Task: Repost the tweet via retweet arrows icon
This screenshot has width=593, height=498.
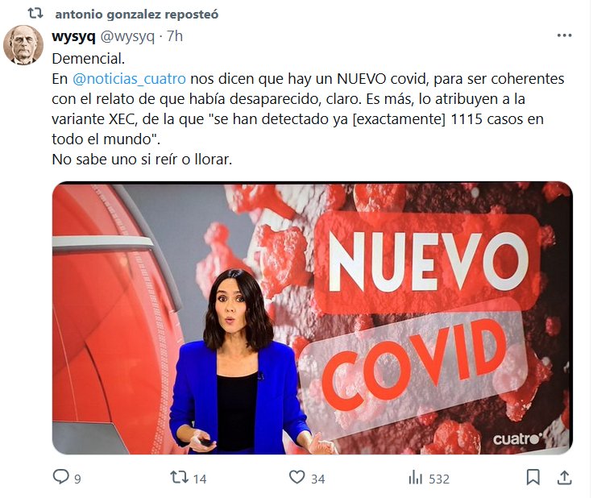Action: 179,477
